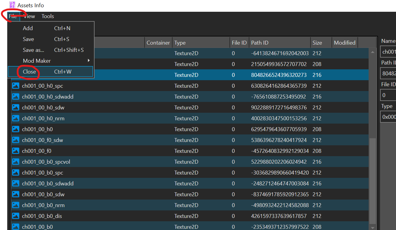The image size is (396, 230).
Task: Choose Close from the File menu
Action: [x=51, y=72]
